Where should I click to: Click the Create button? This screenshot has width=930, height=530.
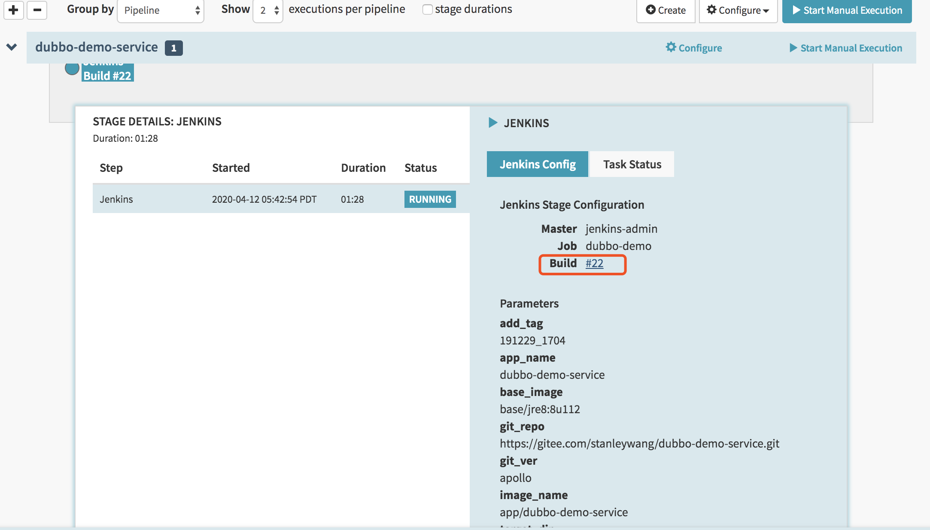click(x=666, y=10)
